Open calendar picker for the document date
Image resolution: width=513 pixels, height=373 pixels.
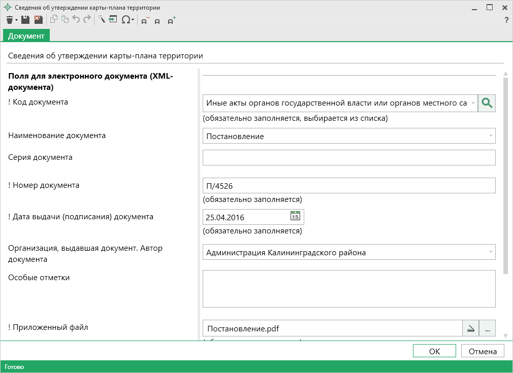tap(295, 216)
